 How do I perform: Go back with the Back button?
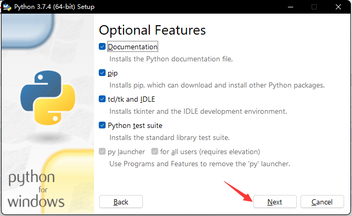point(121,202)
